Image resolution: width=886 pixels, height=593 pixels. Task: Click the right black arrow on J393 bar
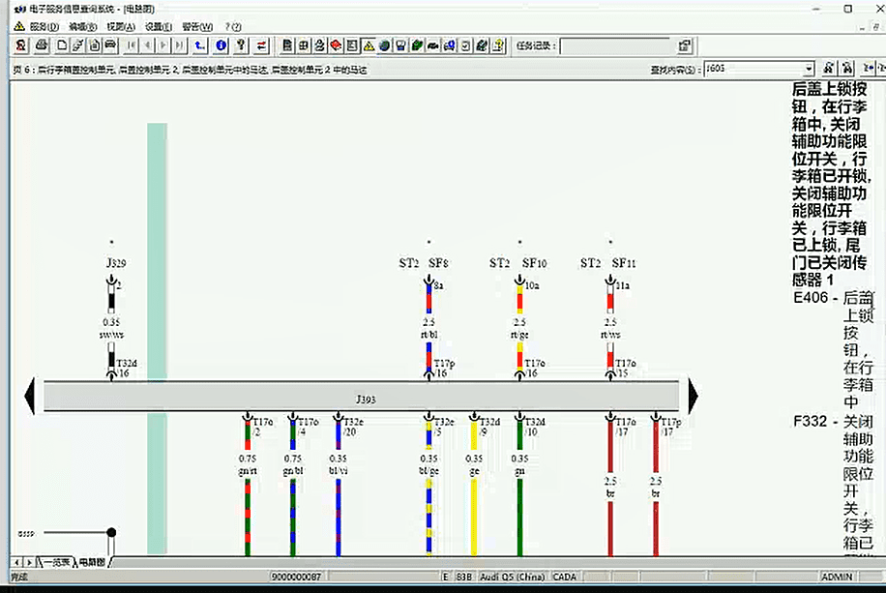(x=693, y=395)
